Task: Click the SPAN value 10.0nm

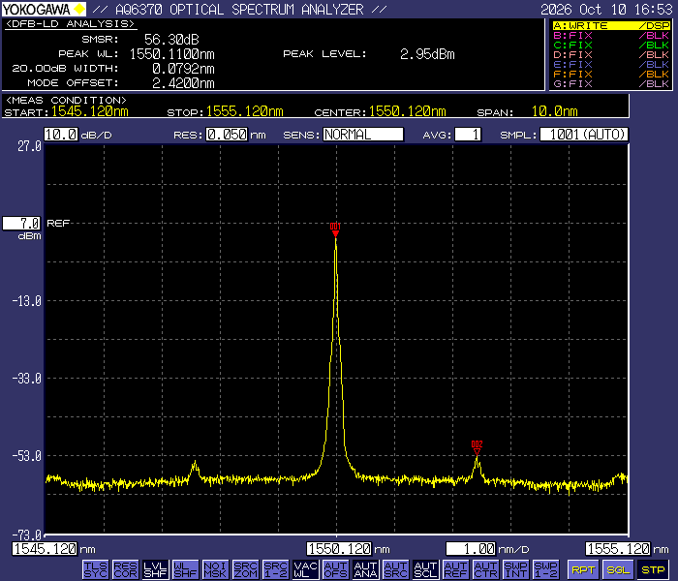Action: tap(555, 111)
